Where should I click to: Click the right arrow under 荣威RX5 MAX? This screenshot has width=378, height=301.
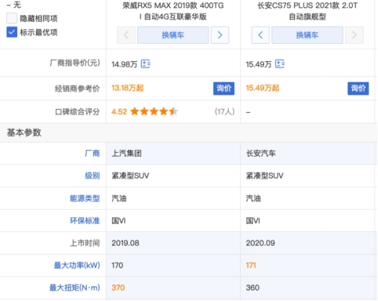click(220, 35)
